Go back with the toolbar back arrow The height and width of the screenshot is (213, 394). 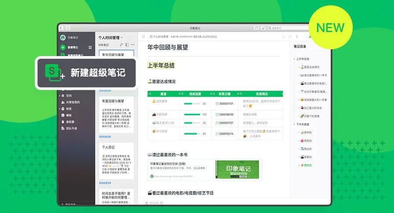coord(61,28)
